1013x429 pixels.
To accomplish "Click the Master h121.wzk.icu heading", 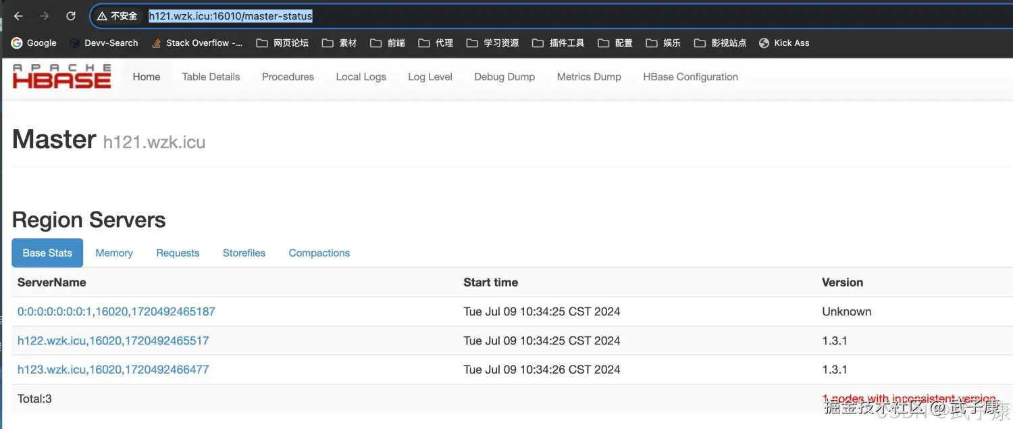I will [x=109, y=140].
